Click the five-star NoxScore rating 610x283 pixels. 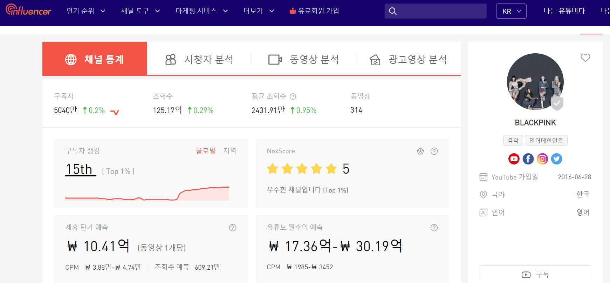point(302,169)
